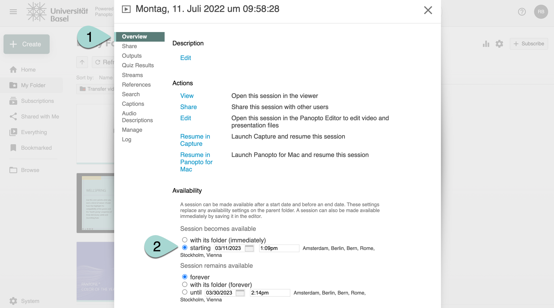
Task: Open the hamburger navigation menu
Action: (13, 12)
